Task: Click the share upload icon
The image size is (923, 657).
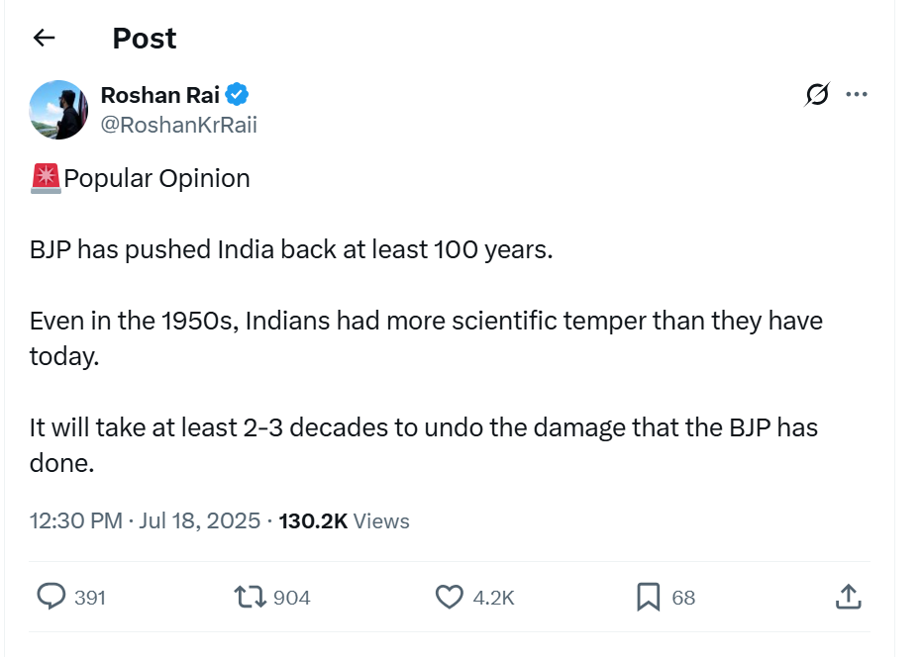Action: pos(848,597)
